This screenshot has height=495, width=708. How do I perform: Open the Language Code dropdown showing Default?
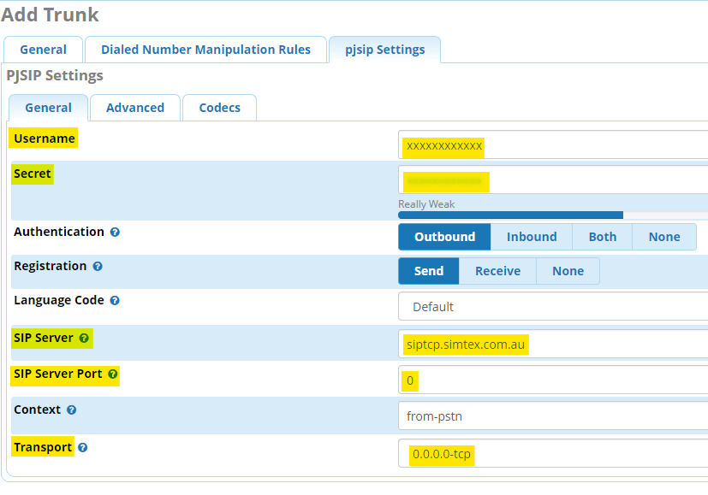tap(548, 306)
